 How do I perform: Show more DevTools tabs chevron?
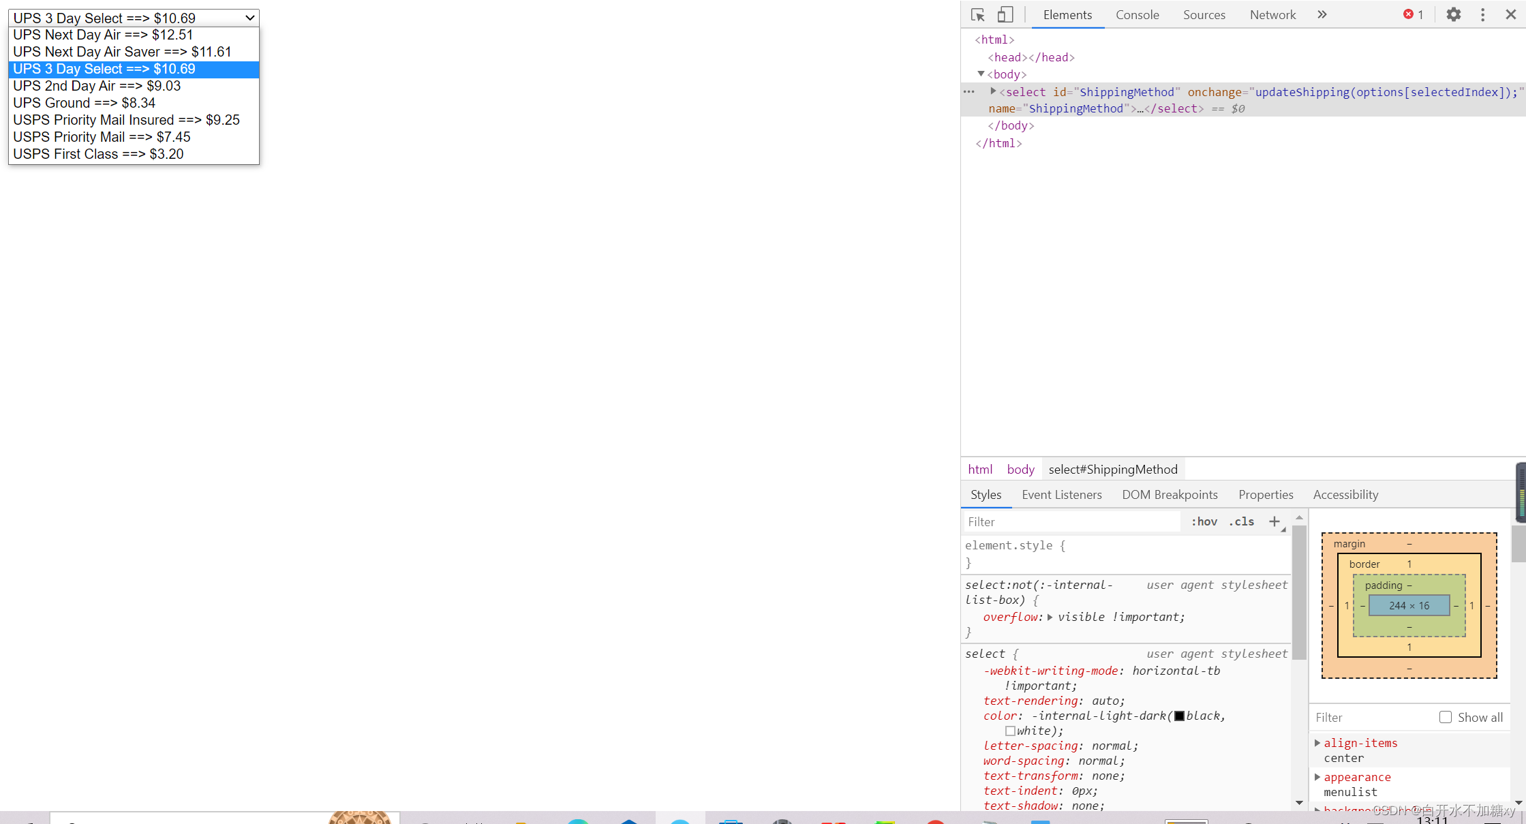[x=1322, y=14]
